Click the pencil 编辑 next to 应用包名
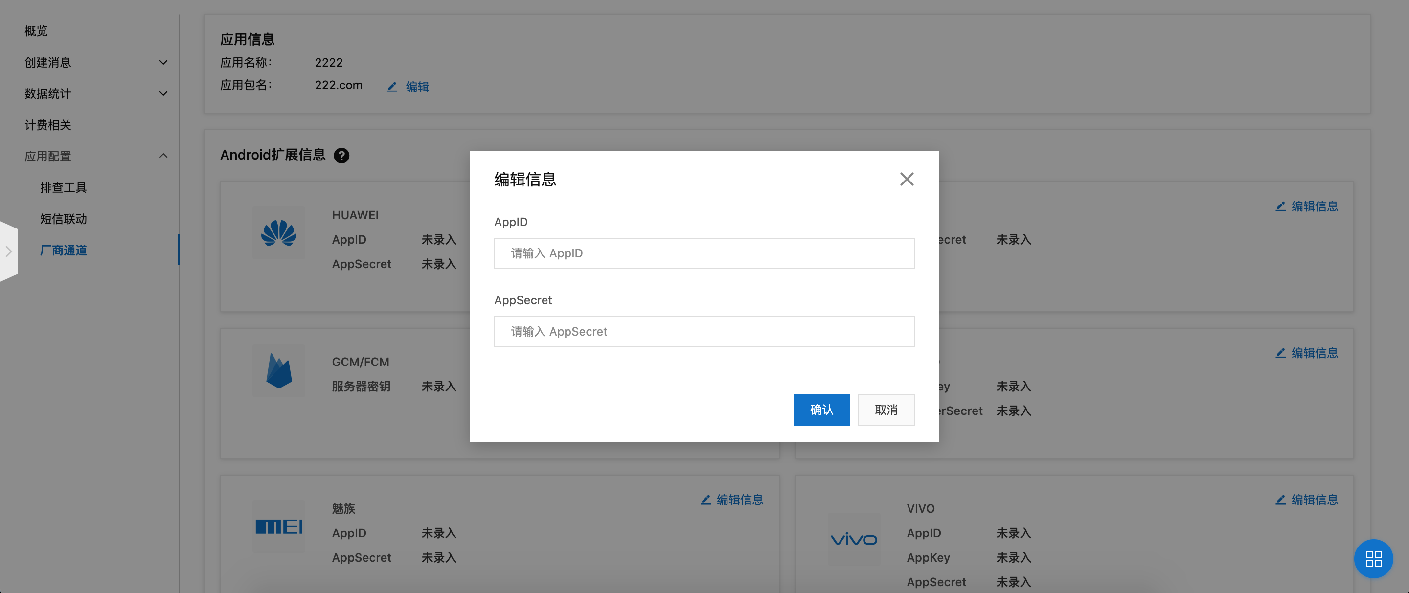1409x593 pixels. pyautogui.click(x=408, y=87)
